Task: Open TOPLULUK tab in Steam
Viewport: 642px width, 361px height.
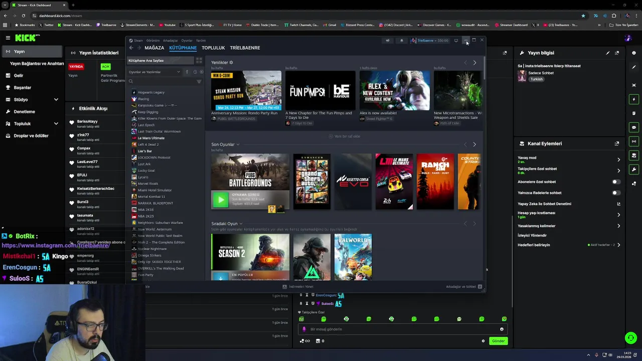Action: coord(213,48)
